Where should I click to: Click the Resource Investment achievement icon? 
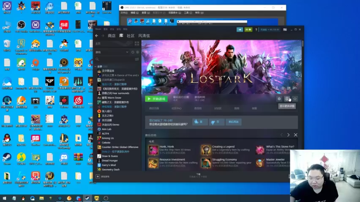pos(153,163)
